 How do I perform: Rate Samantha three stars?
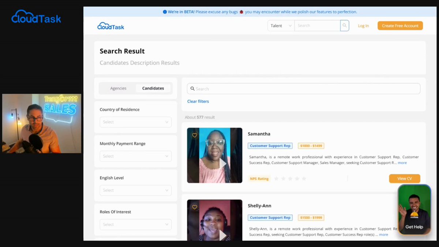(290, 179)
